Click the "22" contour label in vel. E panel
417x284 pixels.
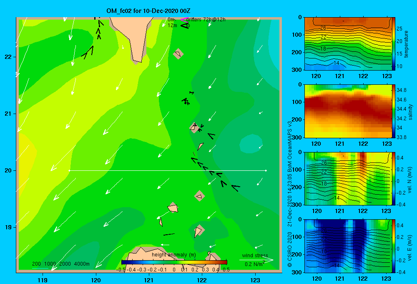(324, 239)
